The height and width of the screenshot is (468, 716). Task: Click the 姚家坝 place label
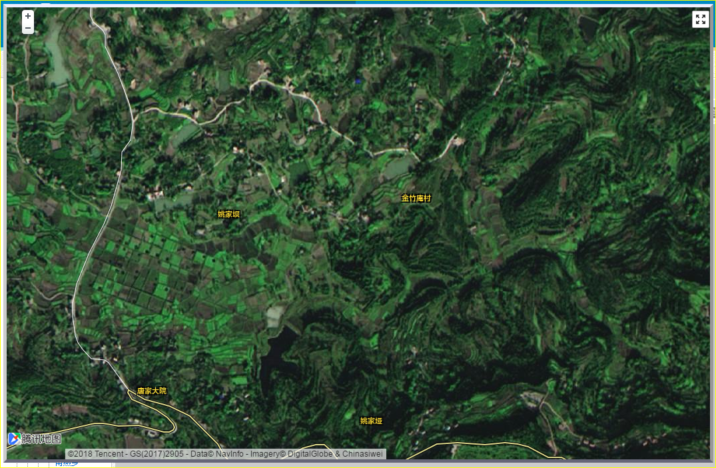228,214
